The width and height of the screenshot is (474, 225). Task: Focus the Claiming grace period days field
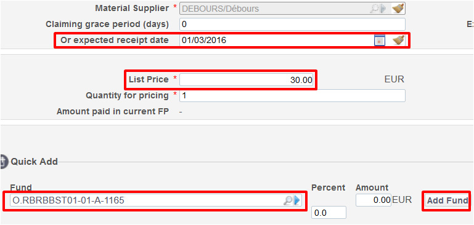tap(292, 25)
